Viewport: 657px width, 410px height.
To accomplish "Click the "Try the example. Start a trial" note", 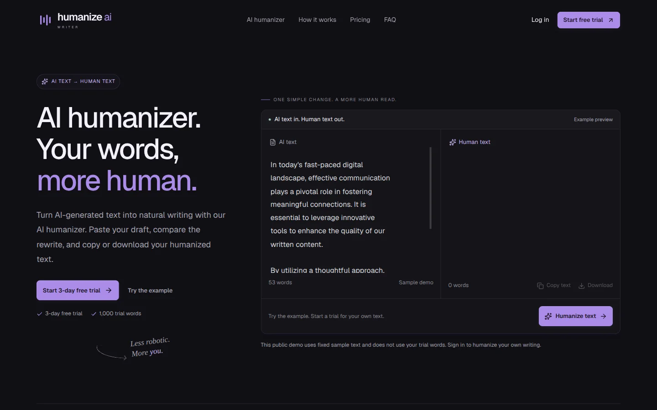I will [x=326, y=316].
